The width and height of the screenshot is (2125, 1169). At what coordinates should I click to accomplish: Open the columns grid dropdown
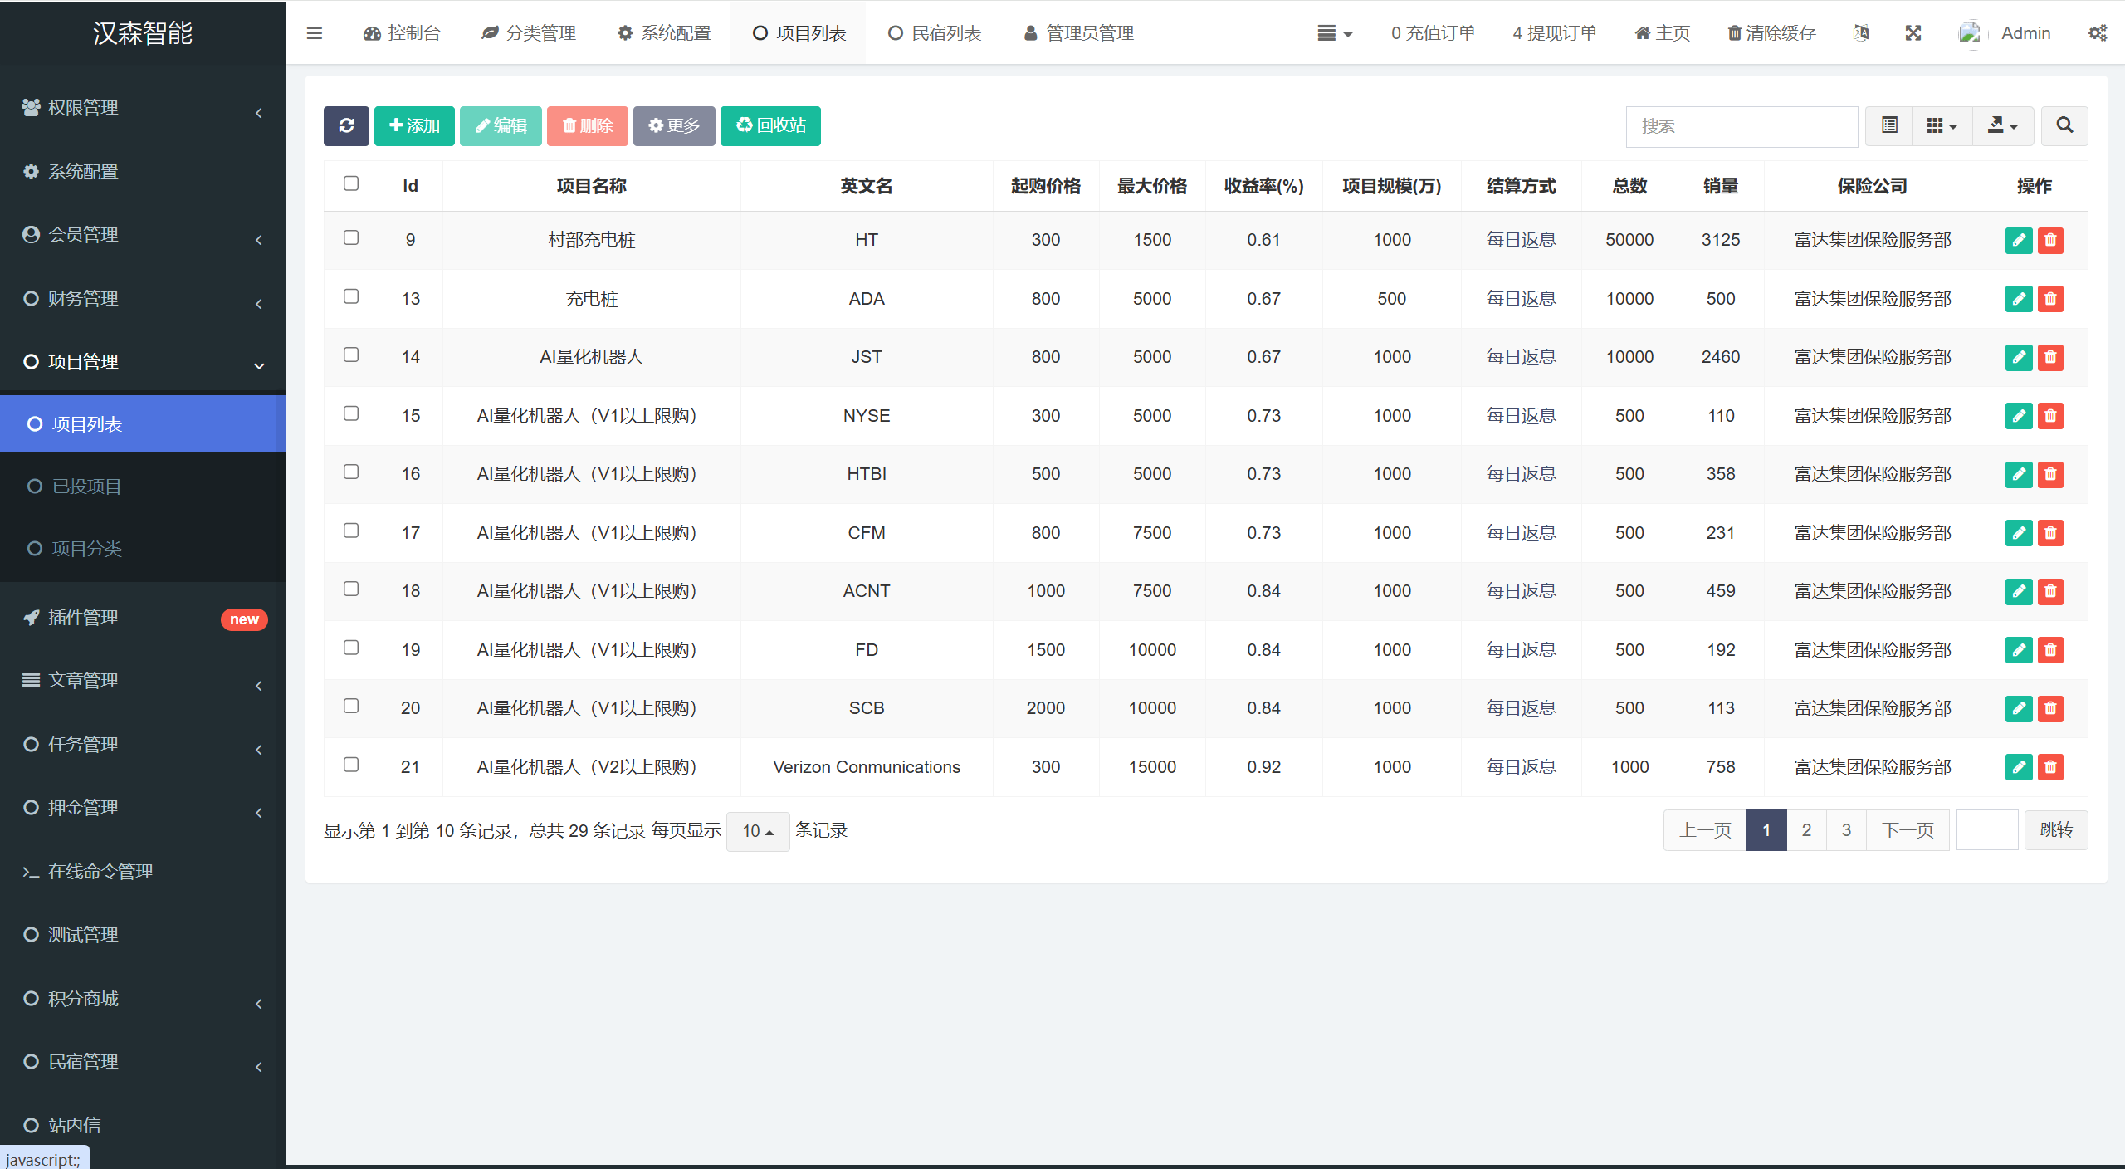click(1942, 125)
